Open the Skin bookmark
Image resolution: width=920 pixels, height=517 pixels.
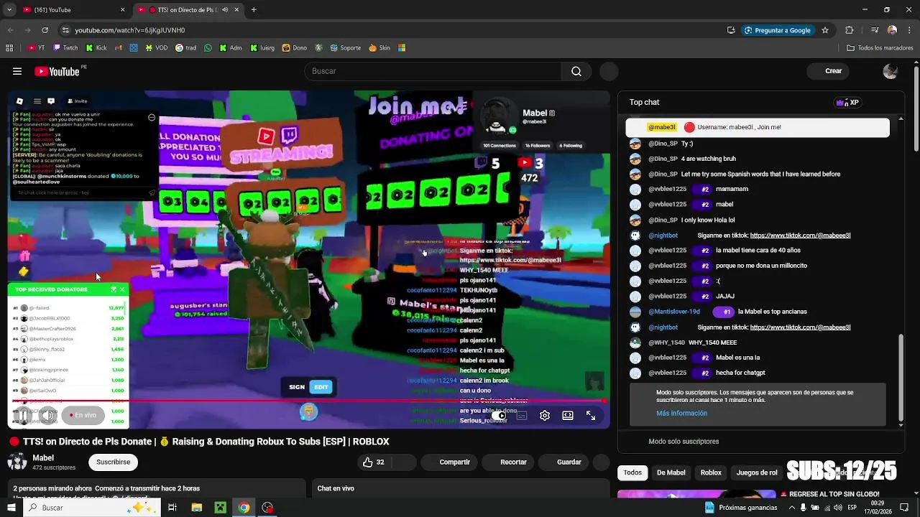click(379, 48)
